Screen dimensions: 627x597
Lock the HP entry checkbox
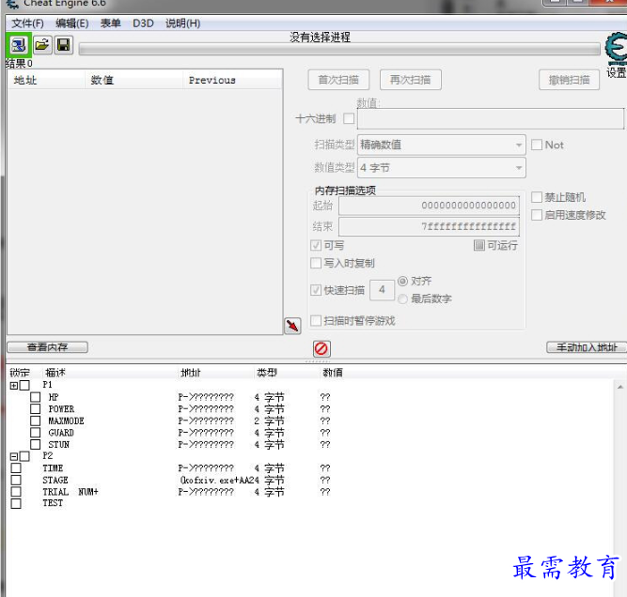point(35,397)
